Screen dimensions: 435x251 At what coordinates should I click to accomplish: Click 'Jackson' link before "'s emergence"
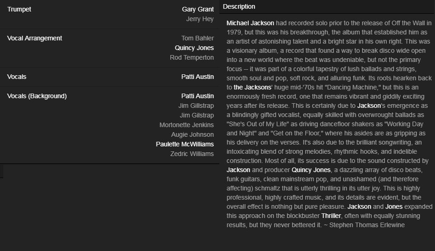[369, 106]
